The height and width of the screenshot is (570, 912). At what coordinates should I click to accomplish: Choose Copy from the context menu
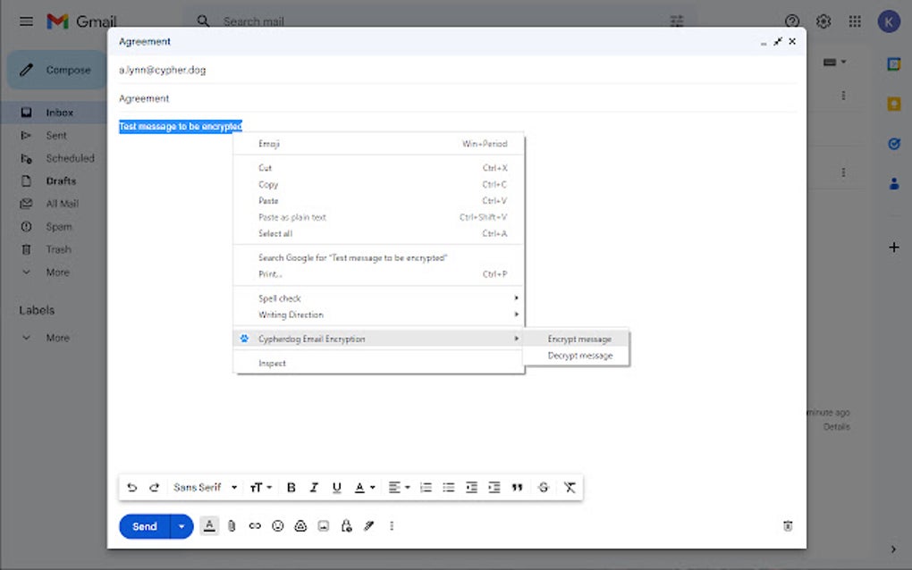tap(268, 184)
